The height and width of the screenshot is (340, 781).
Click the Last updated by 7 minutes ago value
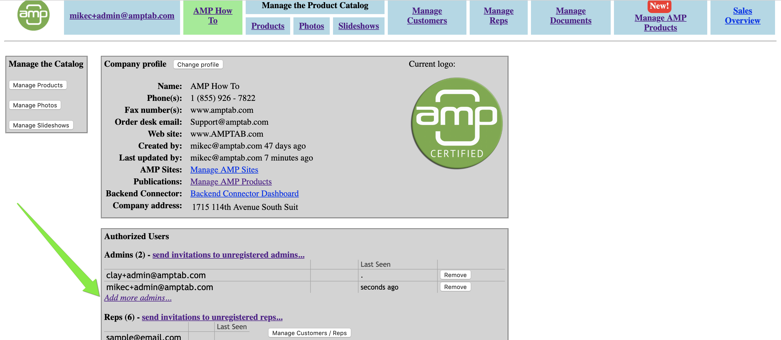click(251, 158)
